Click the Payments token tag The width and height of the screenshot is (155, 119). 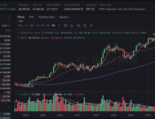click(x=112, y=9)
